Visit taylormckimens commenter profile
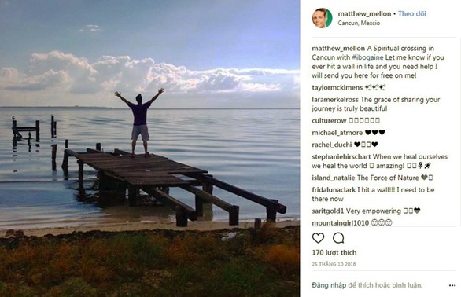Screen dimensions: 461x297 (337, 87)
